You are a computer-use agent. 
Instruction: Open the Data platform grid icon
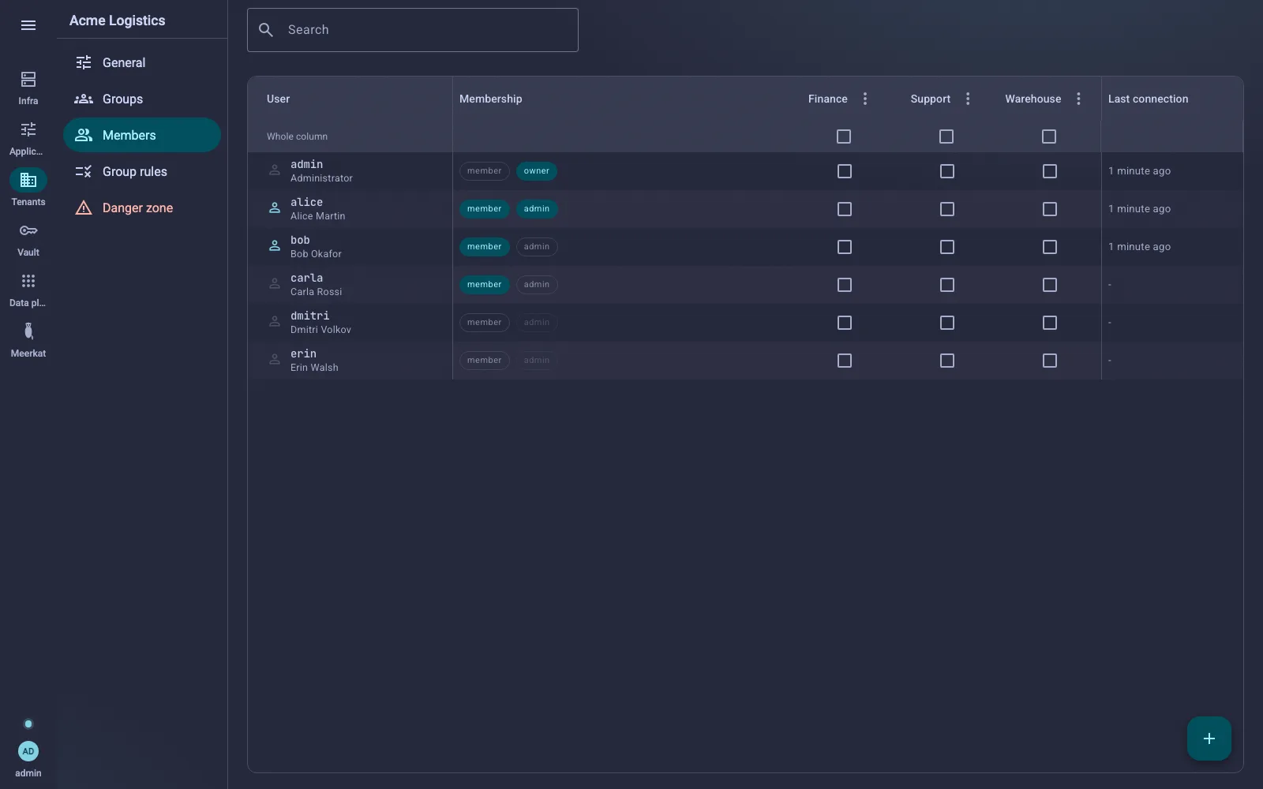click(28, 282)
